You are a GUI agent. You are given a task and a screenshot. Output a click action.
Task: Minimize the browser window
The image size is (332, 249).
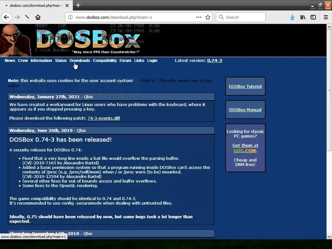[312, 6]
